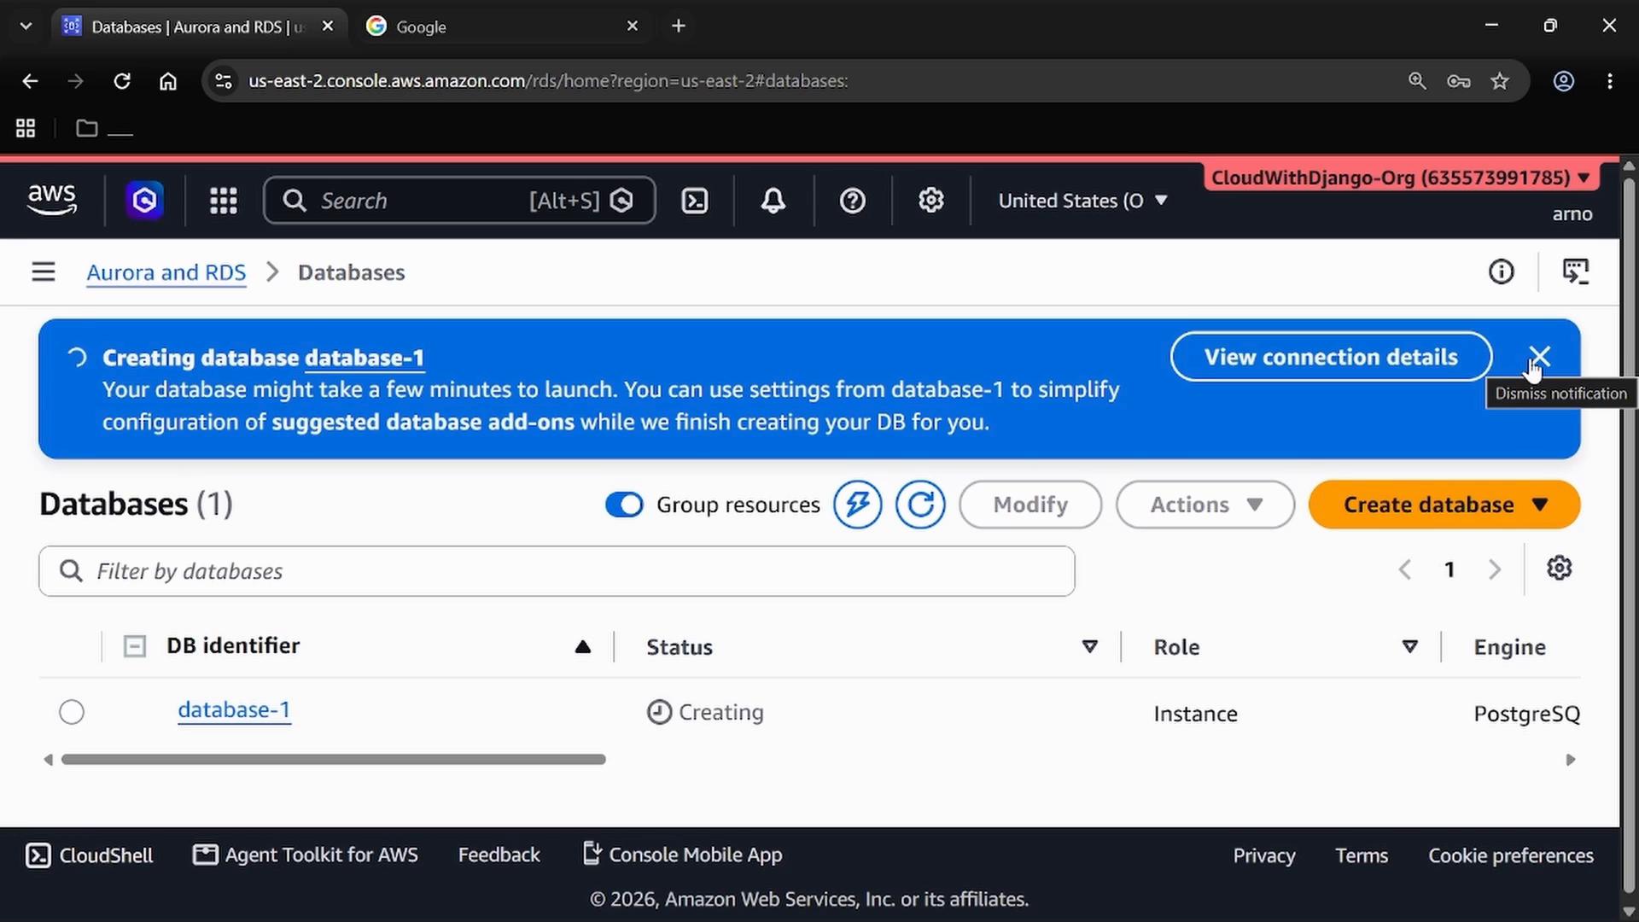Click the Modify button
The image size is (1639, 922).
1030,505
